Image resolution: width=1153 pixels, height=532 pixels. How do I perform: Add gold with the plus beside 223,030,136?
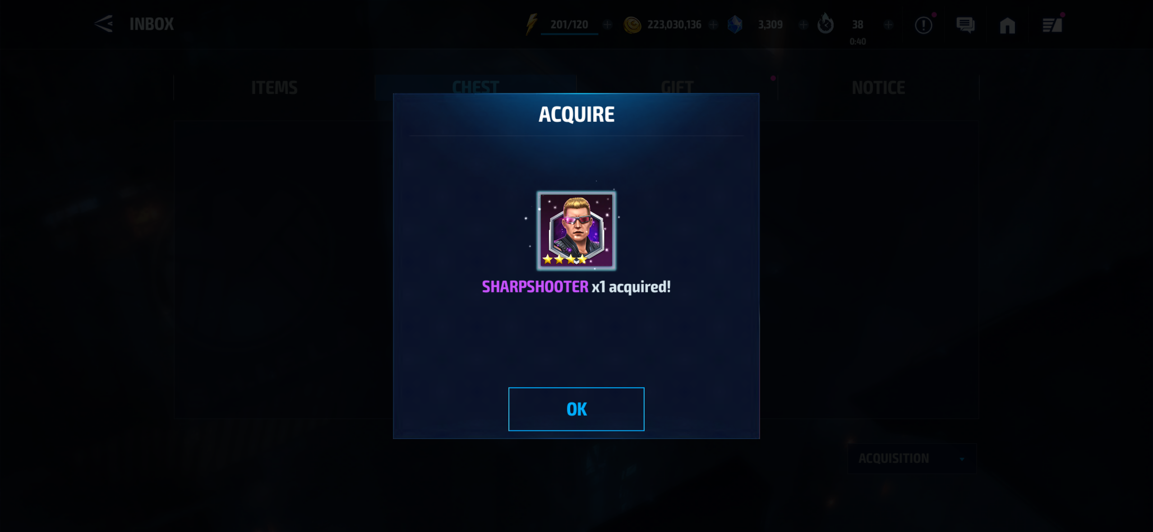pos(713,24)
